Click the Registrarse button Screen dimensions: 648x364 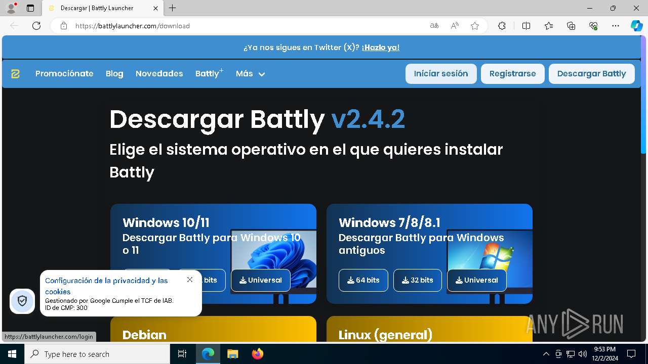[512, 74]
